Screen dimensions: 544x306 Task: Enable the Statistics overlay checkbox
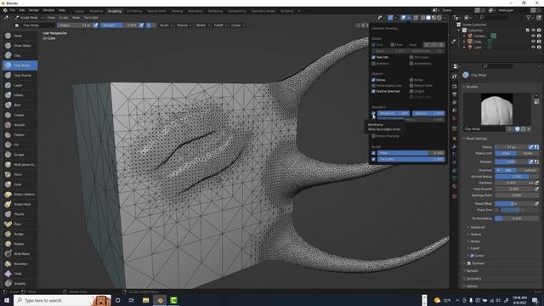[374, 64]
